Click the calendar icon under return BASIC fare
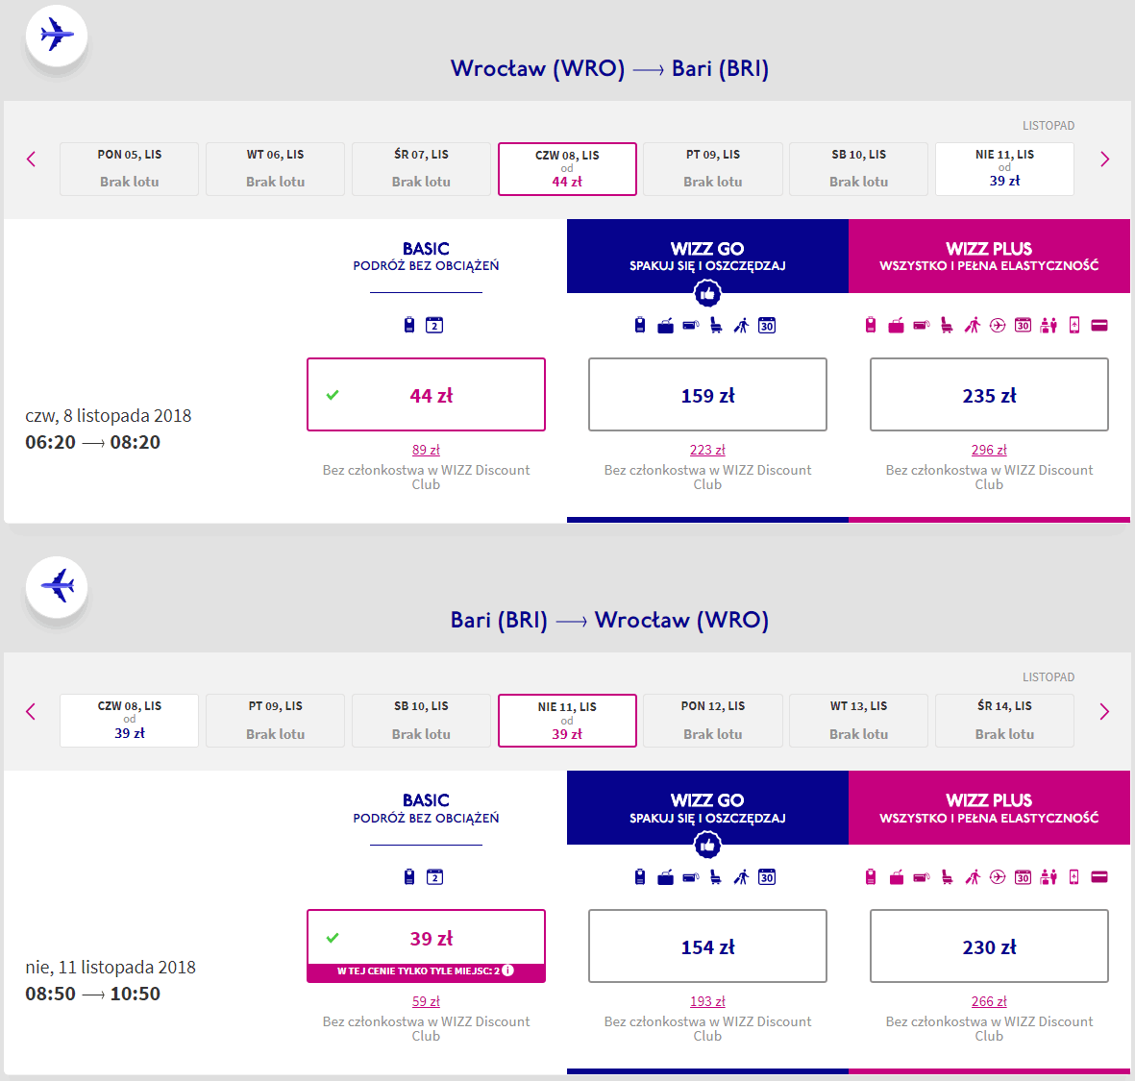 pyautogui.click(x=434, y=877)
